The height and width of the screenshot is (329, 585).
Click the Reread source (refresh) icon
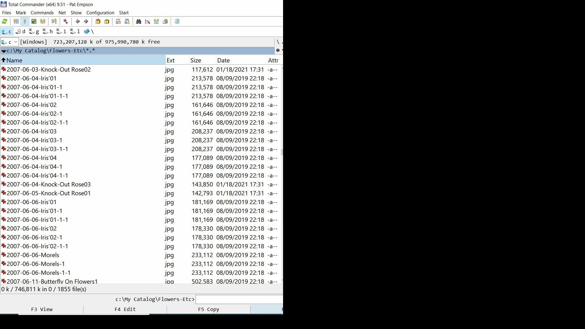5,21
